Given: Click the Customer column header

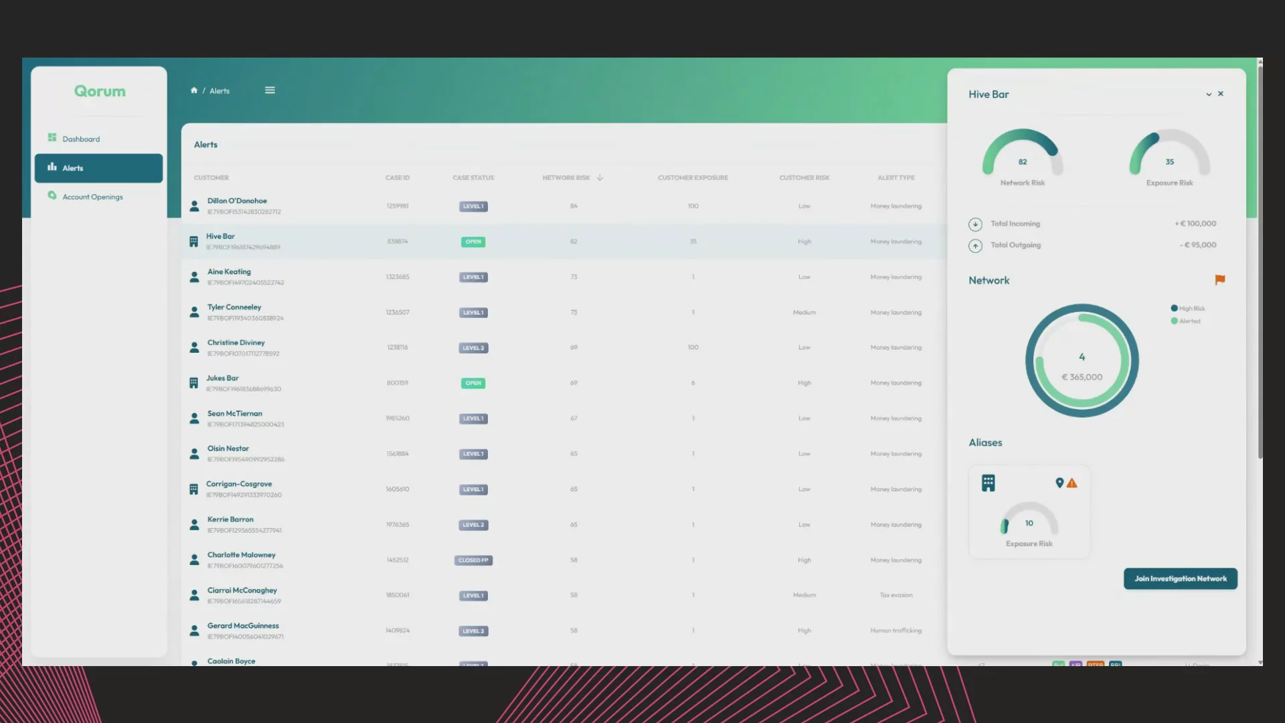Looking at the screenshot, I should [x=211, y=178].
